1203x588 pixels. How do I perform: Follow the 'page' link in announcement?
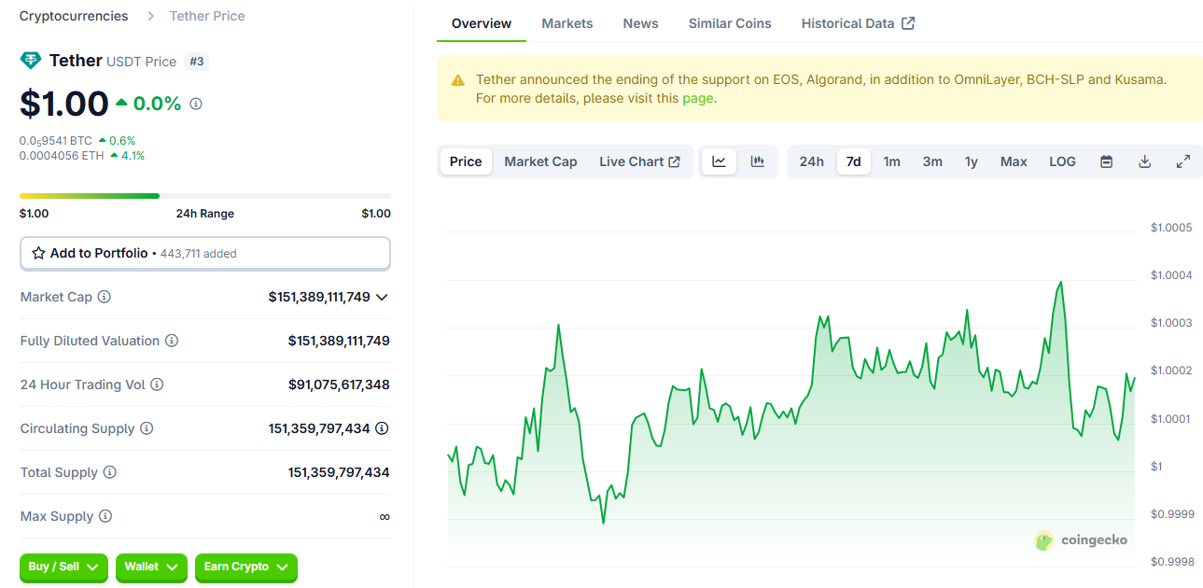point(697,98)
